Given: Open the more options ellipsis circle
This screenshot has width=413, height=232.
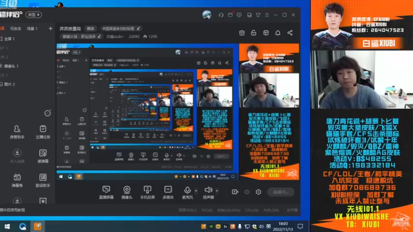Looking at the screenshot, I should pyautogui.click(x=47, y=113).
